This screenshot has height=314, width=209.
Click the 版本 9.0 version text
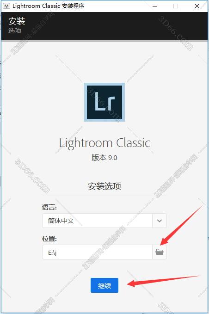[x=104, y=158]
